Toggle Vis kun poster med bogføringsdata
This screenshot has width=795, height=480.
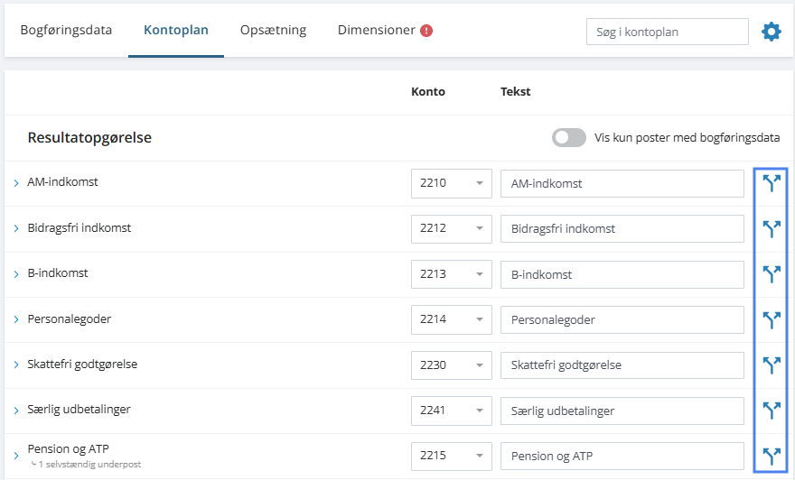click(569, 137)
